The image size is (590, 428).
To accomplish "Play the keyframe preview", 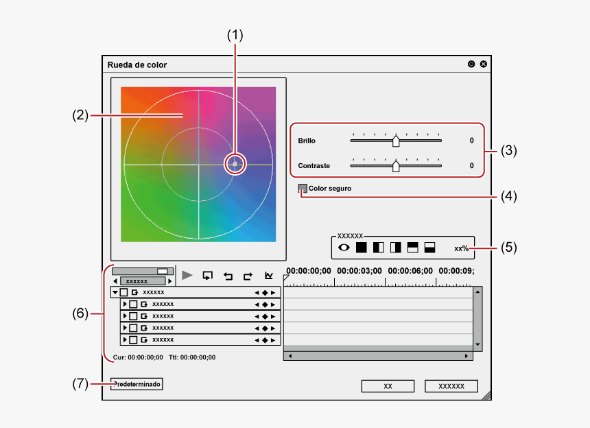I will [187, 274].
